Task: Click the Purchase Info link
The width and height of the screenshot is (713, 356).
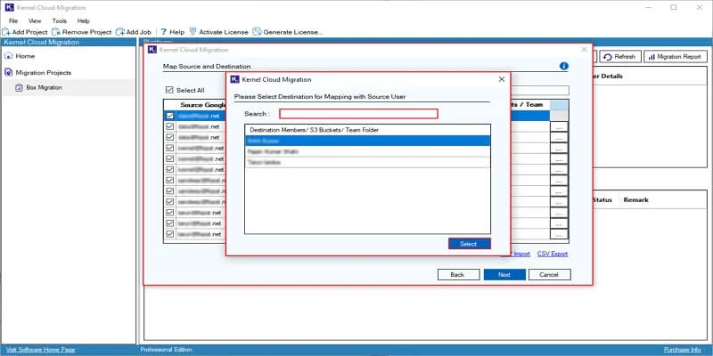Action: point(683,350)
